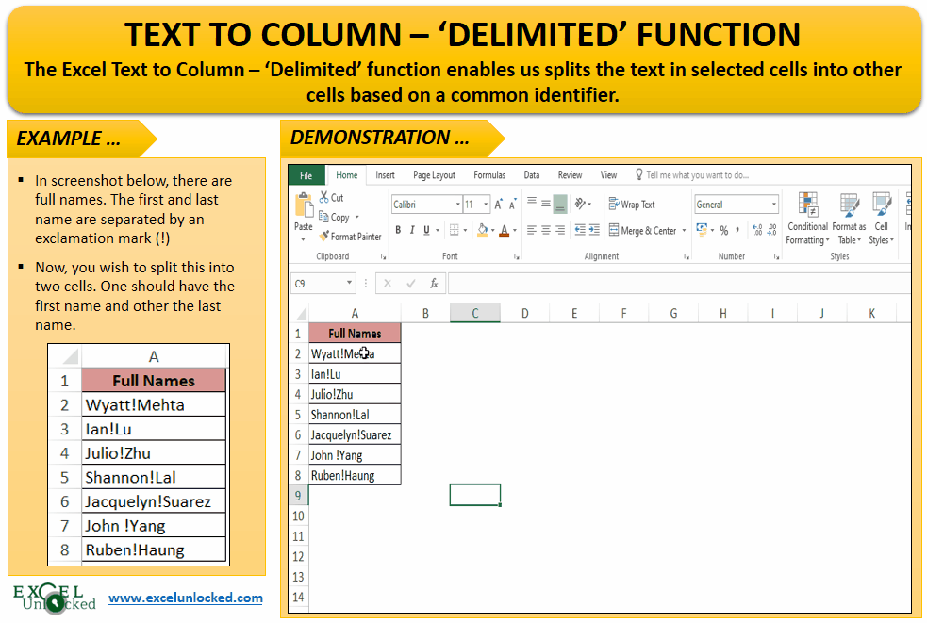The image size is (927, 623).
Task: Toggle Underline formatting
Action: coord(426,230)
